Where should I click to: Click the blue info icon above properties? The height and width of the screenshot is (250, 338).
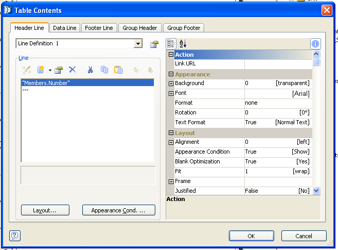click(315, 44)
